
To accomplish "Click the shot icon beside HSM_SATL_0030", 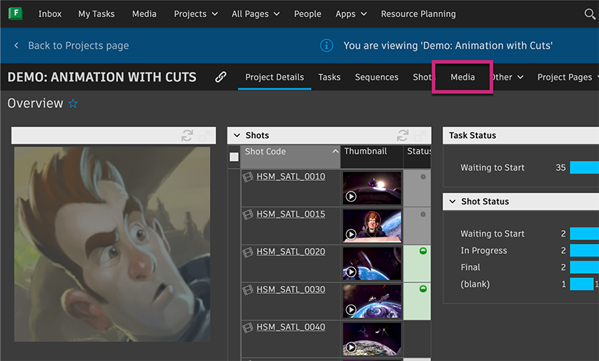I will point(248,290).
